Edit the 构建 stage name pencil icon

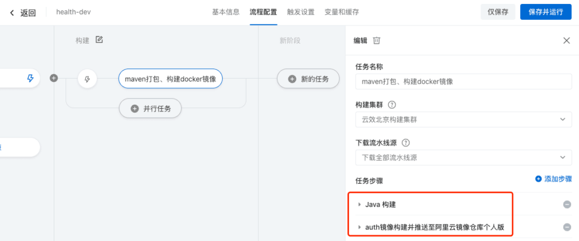pos(99,40)
